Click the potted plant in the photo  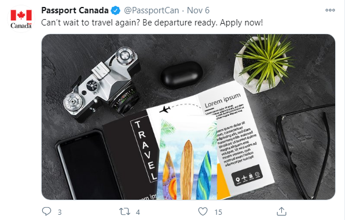click(263, 63)
